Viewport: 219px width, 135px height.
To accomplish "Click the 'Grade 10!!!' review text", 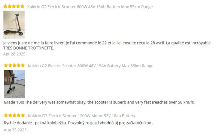I will click(99, 102).
